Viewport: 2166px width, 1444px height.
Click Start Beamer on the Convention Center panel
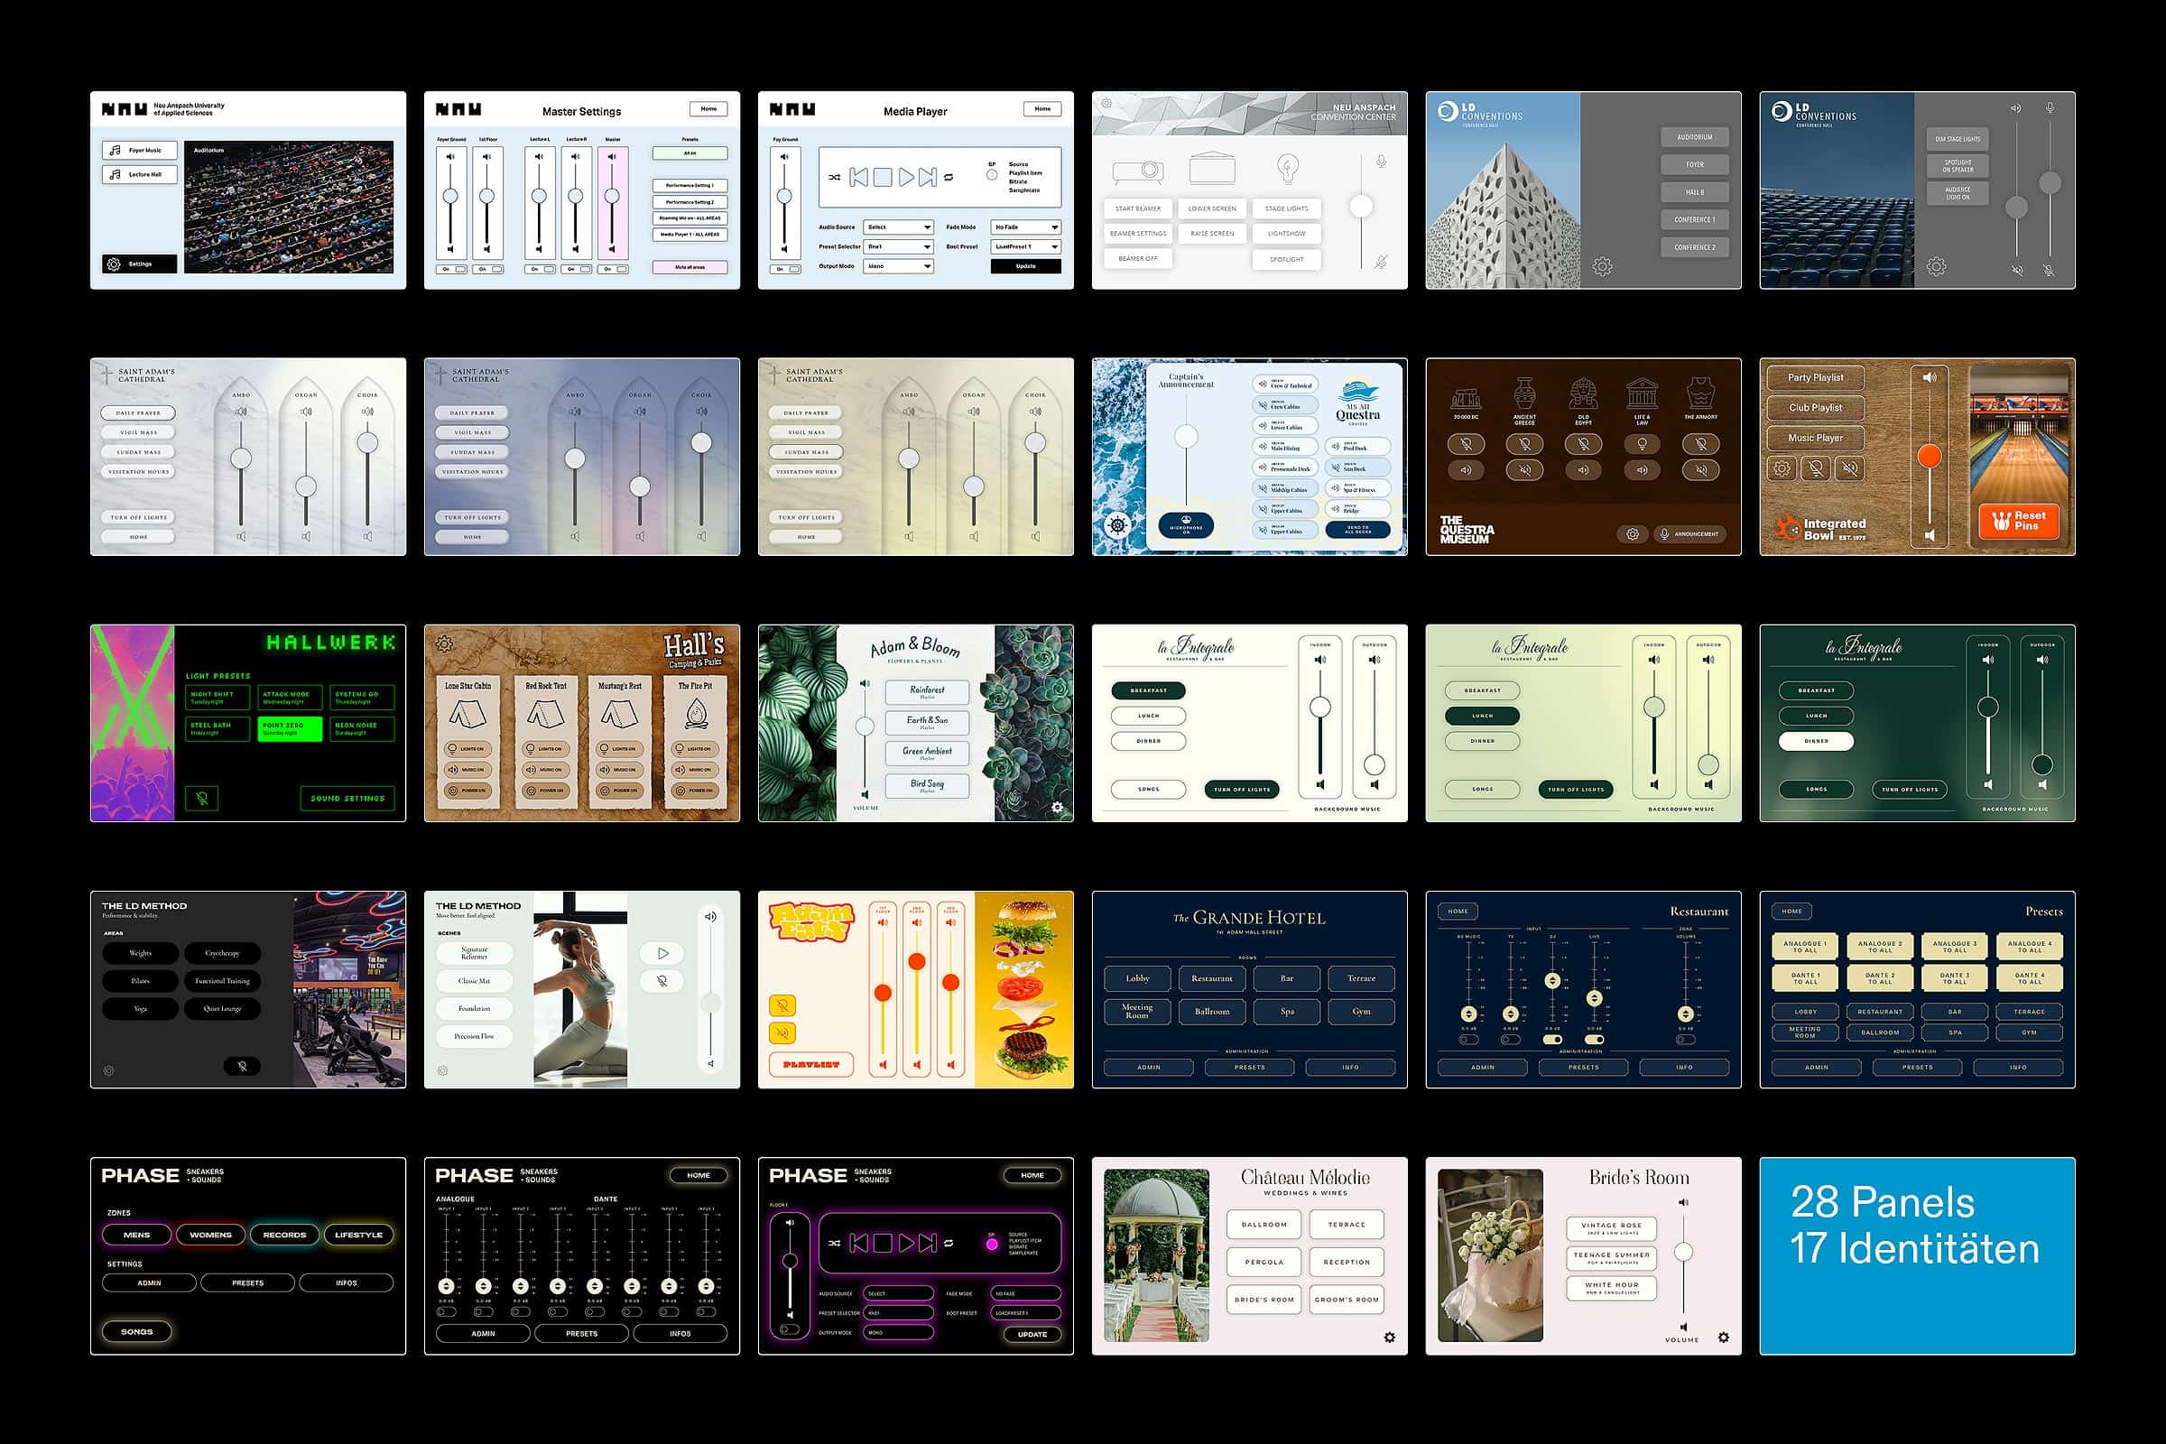point(1138,208)
